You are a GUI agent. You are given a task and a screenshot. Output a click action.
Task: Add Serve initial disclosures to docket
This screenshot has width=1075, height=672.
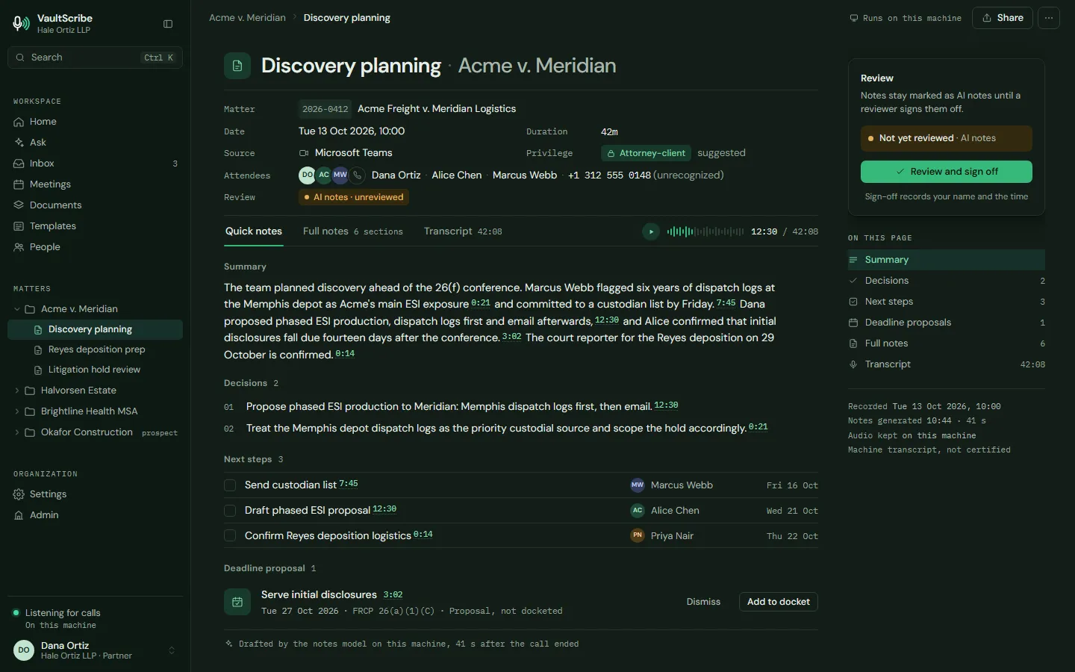coord(779,602)
